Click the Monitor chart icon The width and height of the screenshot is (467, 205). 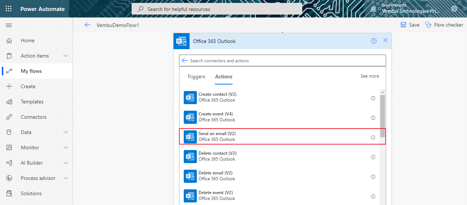[x=9, y=147]
